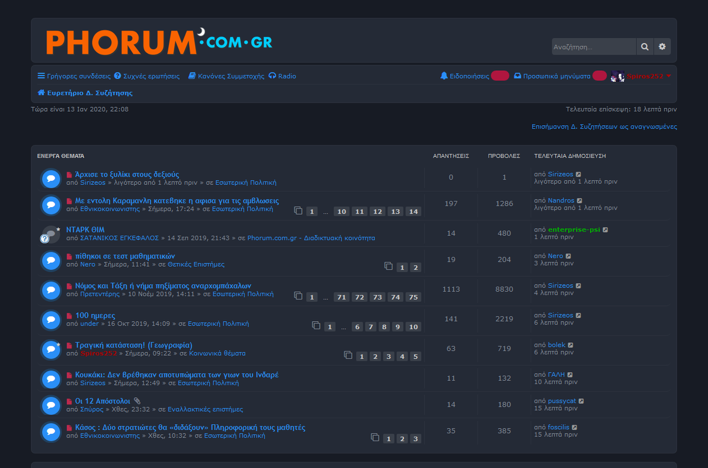Open topic Οι 12 Απόστολοι

click(103, 401)
